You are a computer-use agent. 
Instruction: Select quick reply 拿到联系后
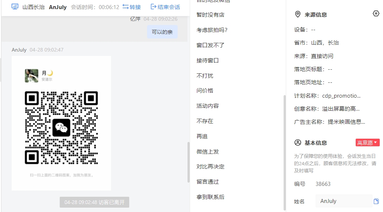coord(210,197)
